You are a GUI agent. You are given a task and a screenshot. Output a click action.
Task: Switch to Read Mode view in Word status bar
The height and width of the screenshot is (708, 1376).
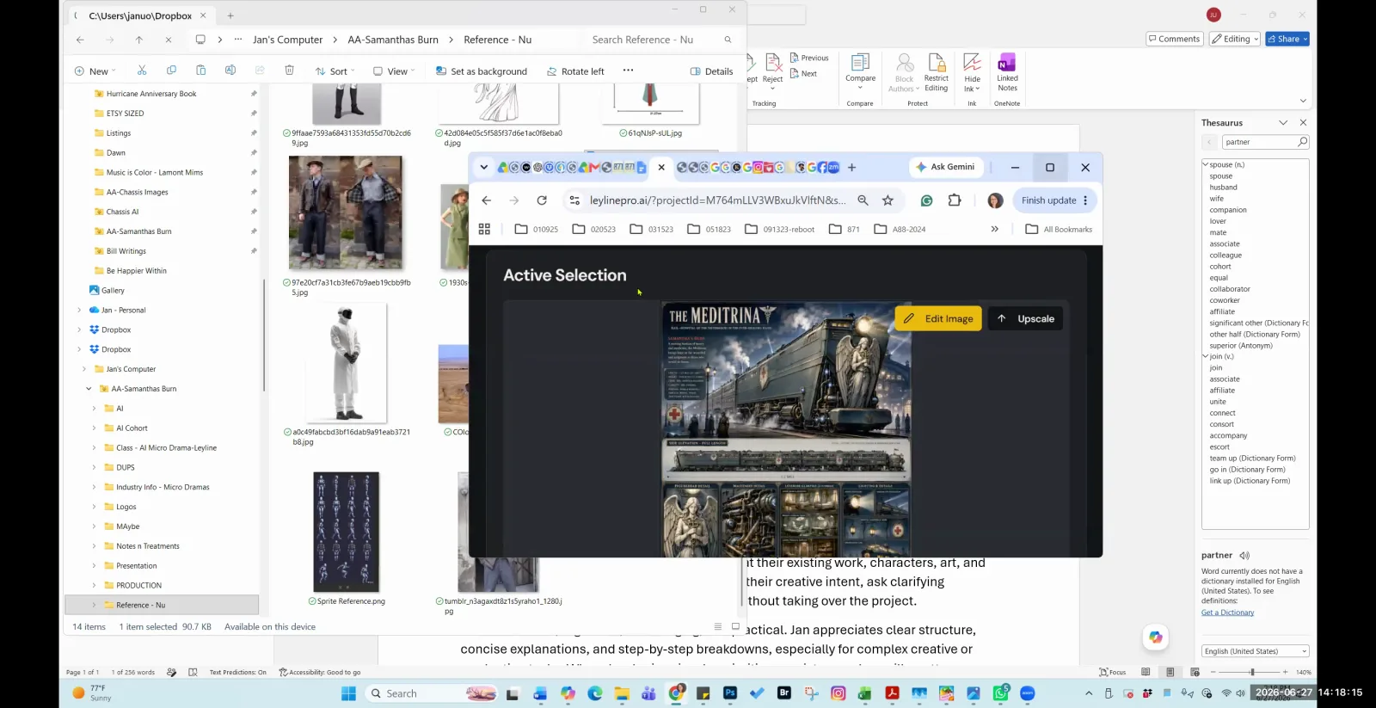tap(1146, 672)
